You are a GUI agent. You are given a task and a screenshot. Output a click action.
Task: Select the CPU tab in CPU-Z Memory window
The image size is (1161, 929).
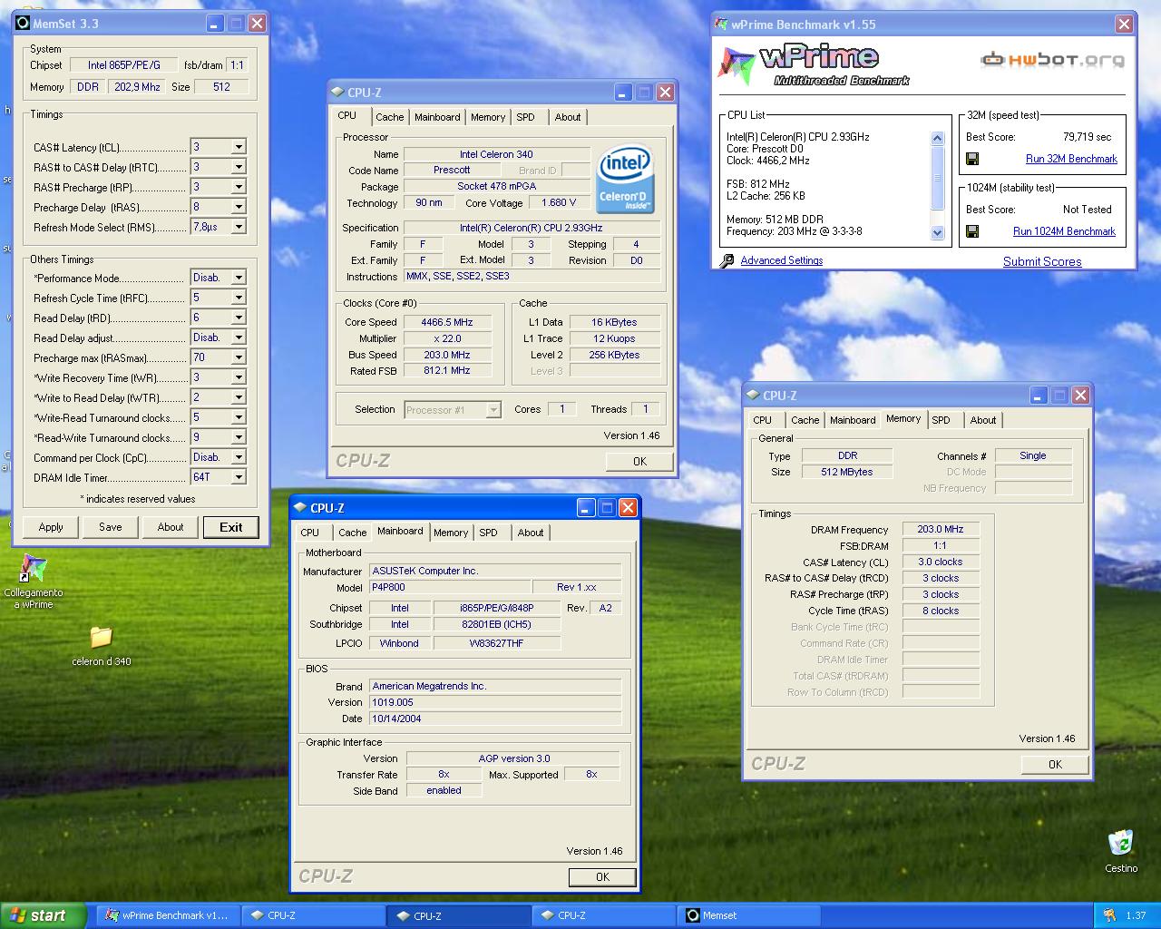[x=763, y=420]
